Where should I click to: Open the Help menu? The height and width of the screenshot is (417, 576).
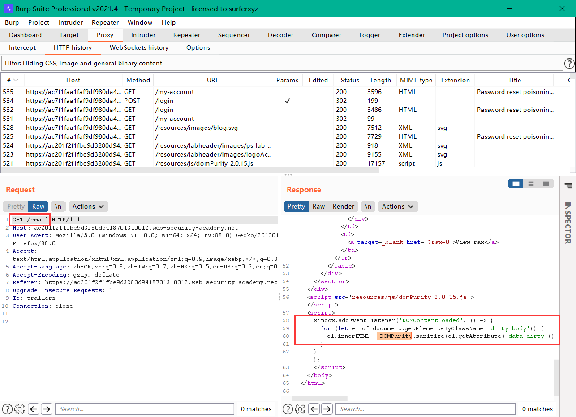click(169, 22)
